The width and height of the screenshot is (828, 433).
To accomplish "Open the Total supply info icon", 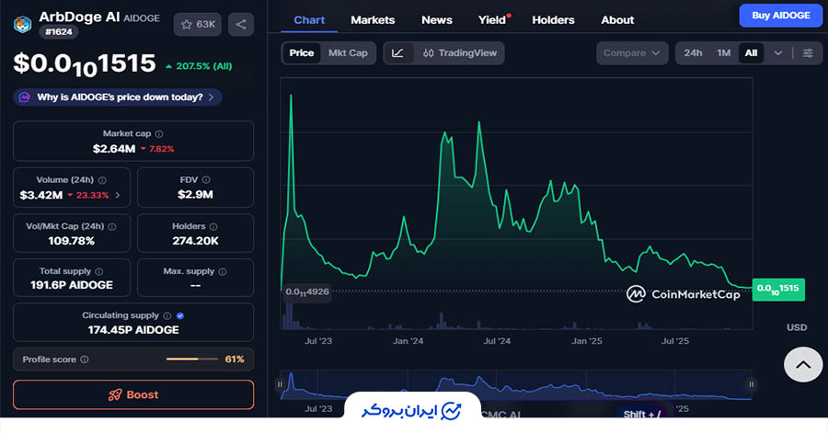I will [x=98, y=271].
